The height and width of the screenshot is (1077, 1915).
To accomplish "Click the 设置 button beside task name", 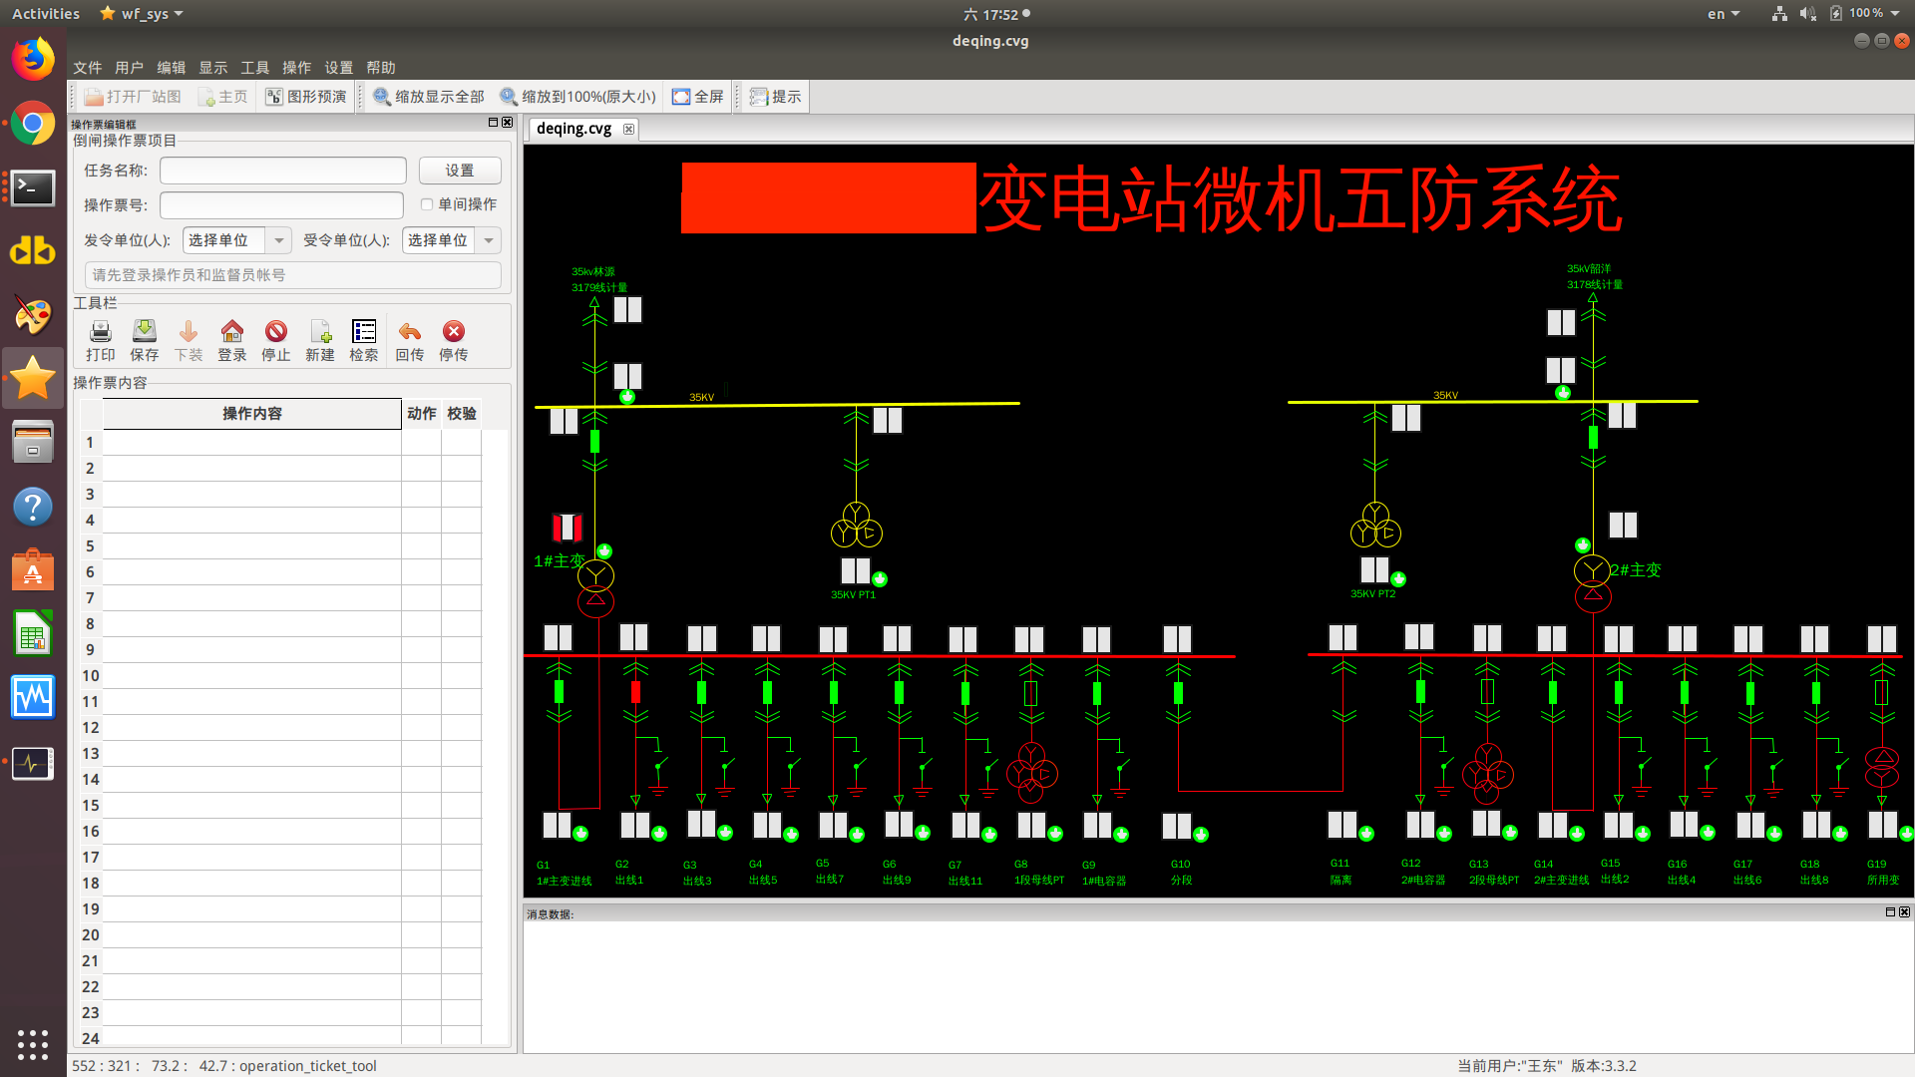I will tap(460, 171).
